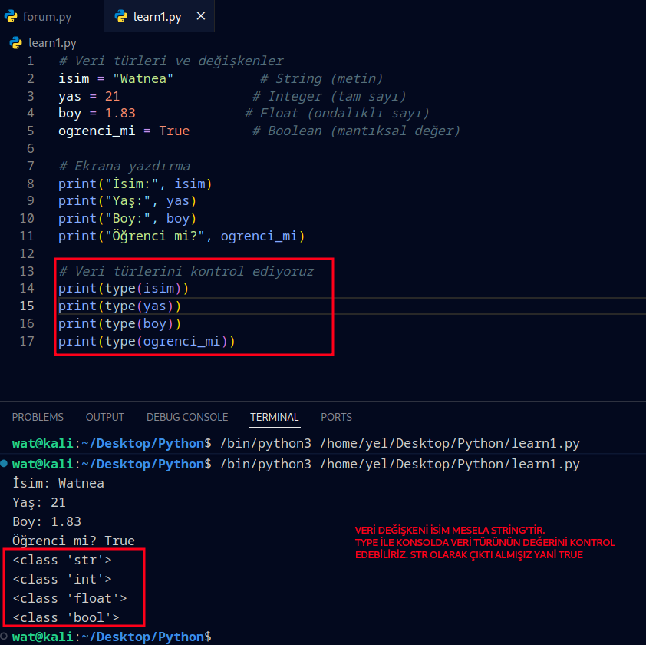Click the terminal output <class 'float'>

click(x=70, y=598)
